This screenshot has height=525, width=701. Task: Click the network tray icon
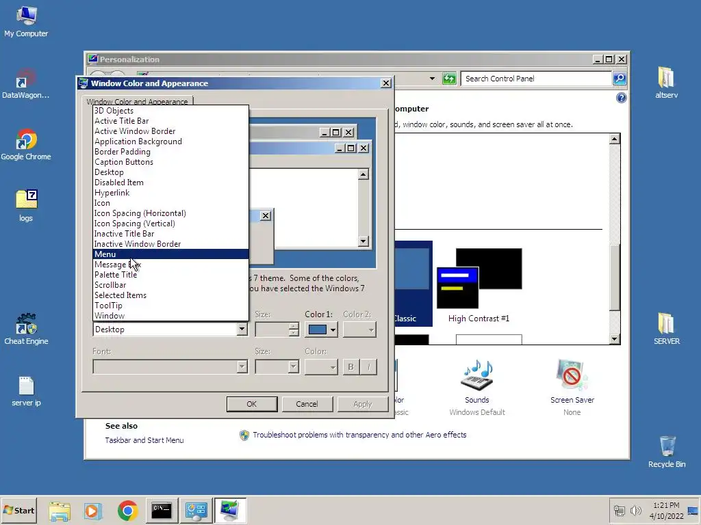[x=619, y=510]
